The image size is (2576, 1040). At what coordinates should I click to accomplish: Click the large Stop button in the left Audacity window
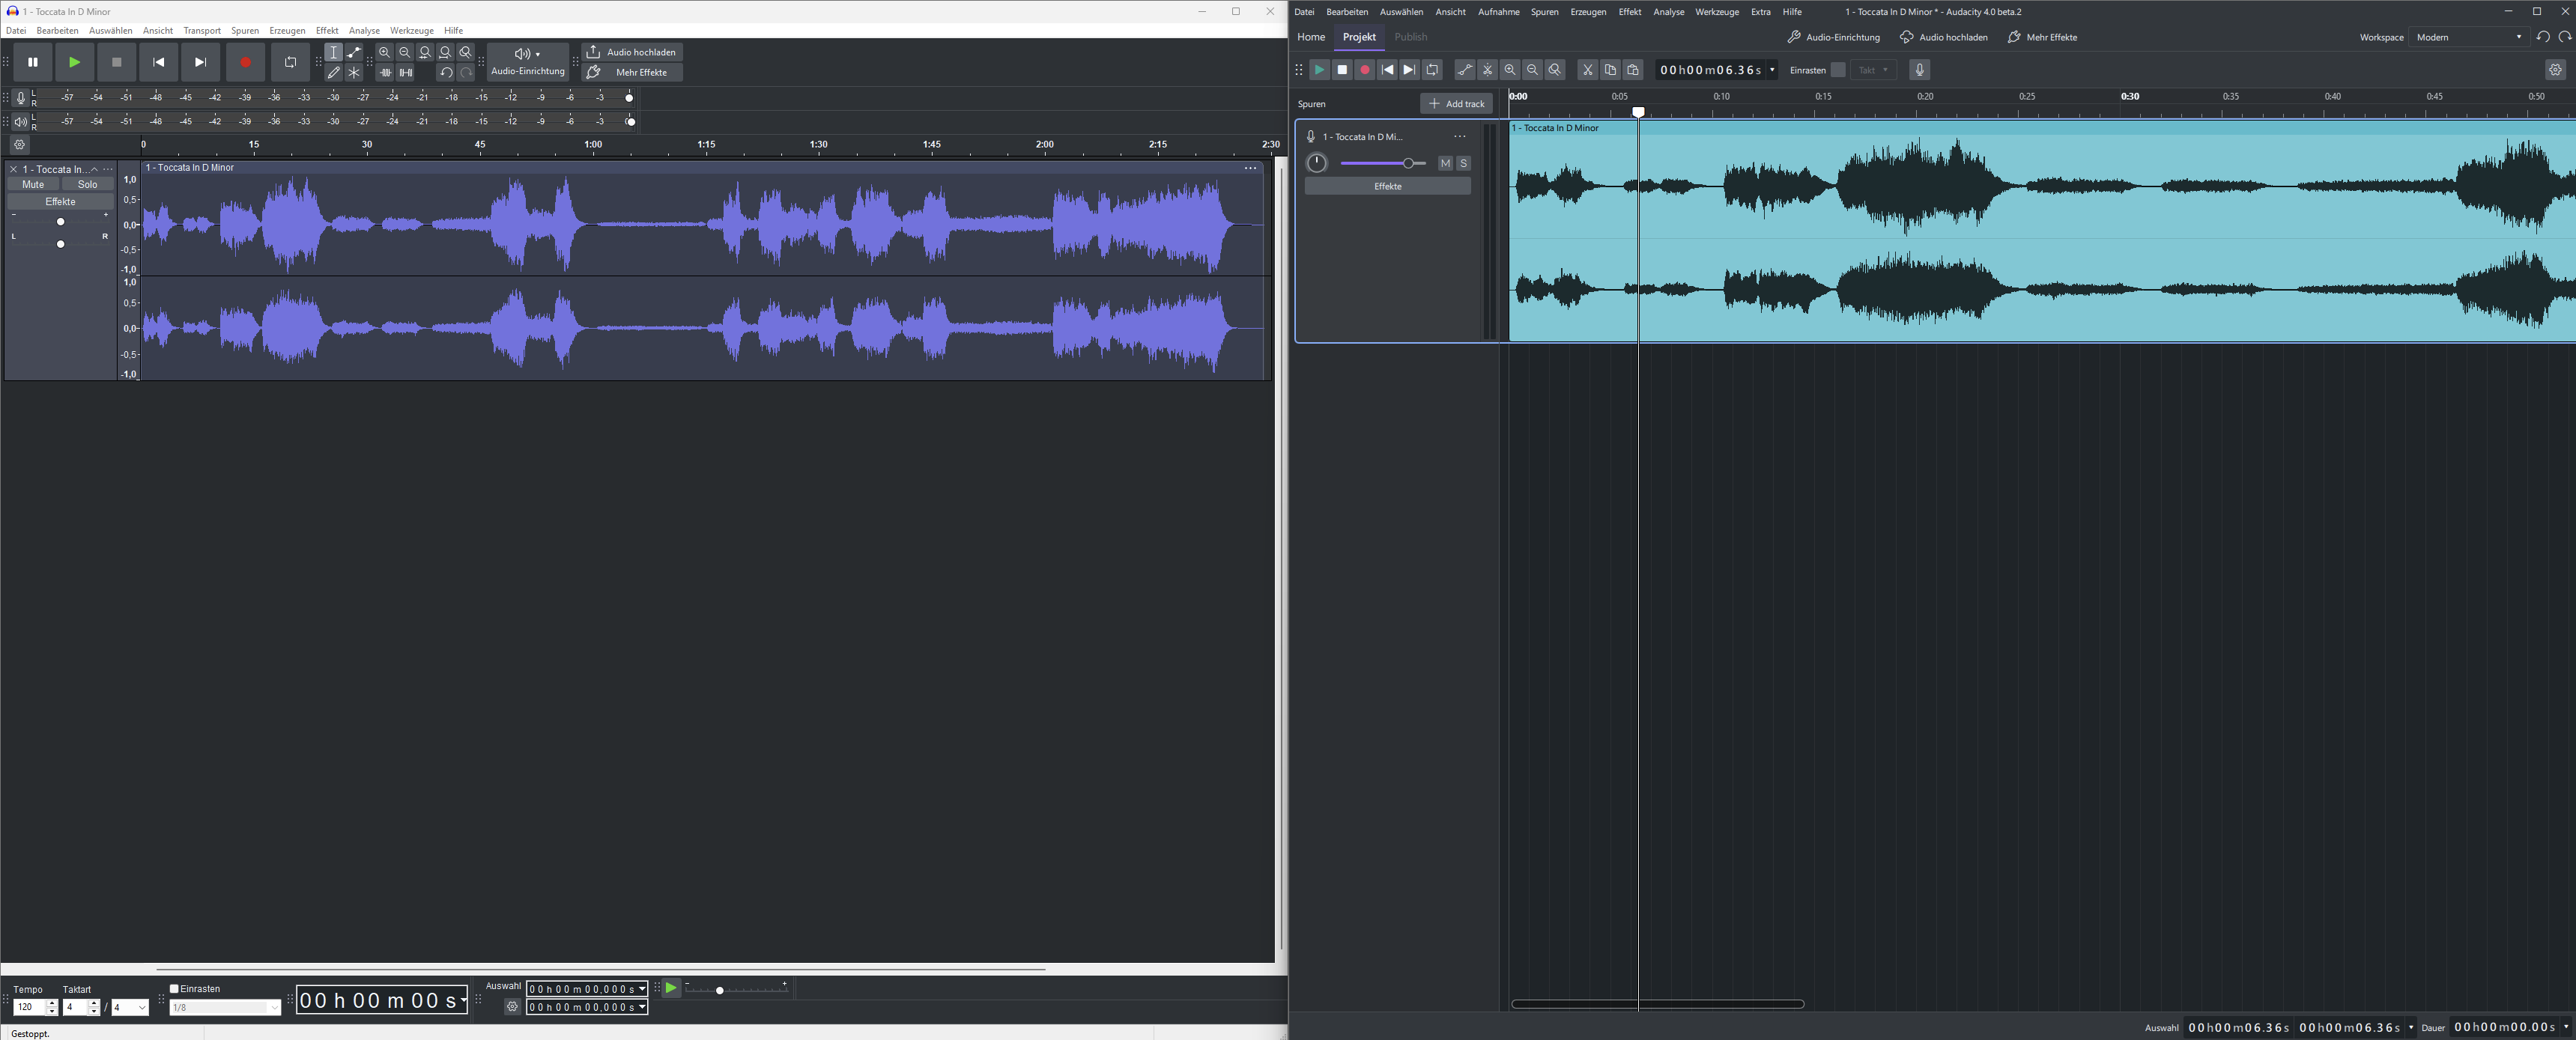117,62
